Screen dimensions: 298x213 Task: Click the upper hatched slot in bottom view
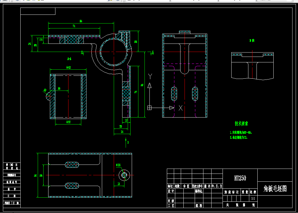coord(72,165)
